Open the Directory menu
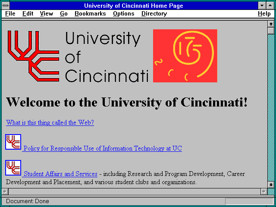Screen dimensions: 276x207 154,14
